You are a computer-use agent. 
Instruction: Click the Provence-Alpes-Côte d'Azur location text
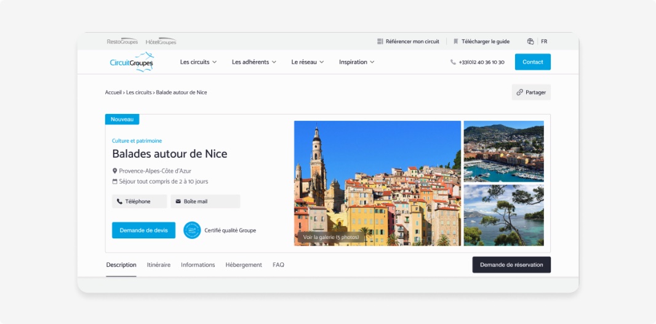click(x=155, y=171)
